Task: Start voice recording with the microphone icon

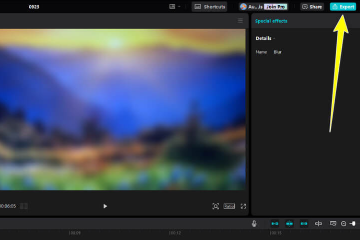Action: pyautogui.click(x=254, y=224)
